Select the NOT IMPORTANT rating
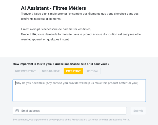The width and height of the screenshot is (158, 125). (x=25, y=71)
